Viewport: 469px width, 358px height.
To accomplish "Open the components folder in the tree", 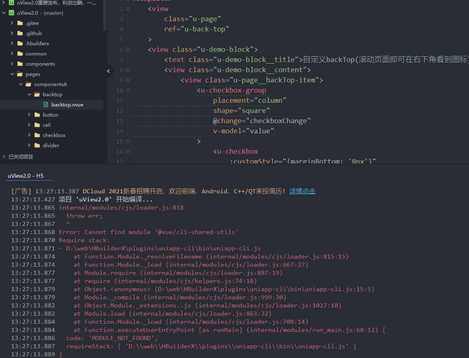I will point(40,64).
